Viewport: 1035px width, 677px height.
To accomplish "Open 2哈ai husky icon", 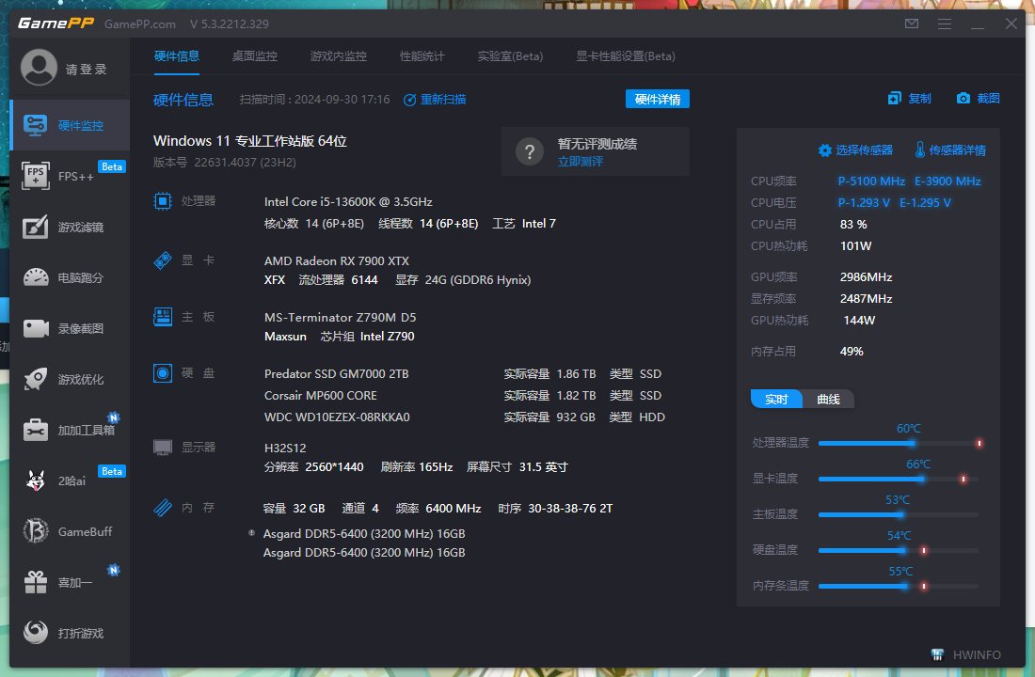I will pos(36,480).
